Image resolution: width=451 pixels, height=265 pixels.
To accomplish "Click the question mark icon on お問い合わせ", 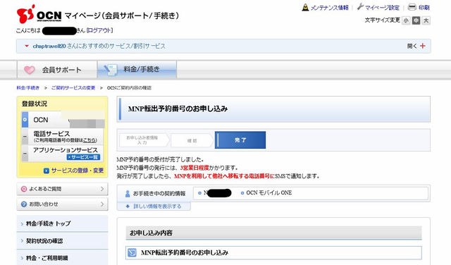I will (24, 204).
